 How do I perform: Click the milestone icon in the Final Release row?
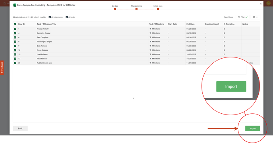coord(150,59)
